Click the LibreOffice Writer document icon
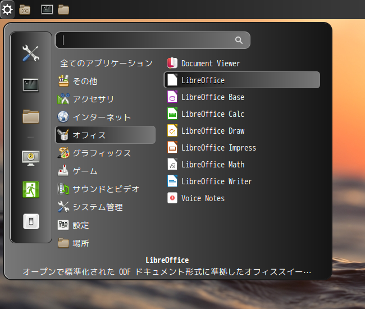This screenshot has width=365, height=309. pos(172,181)
